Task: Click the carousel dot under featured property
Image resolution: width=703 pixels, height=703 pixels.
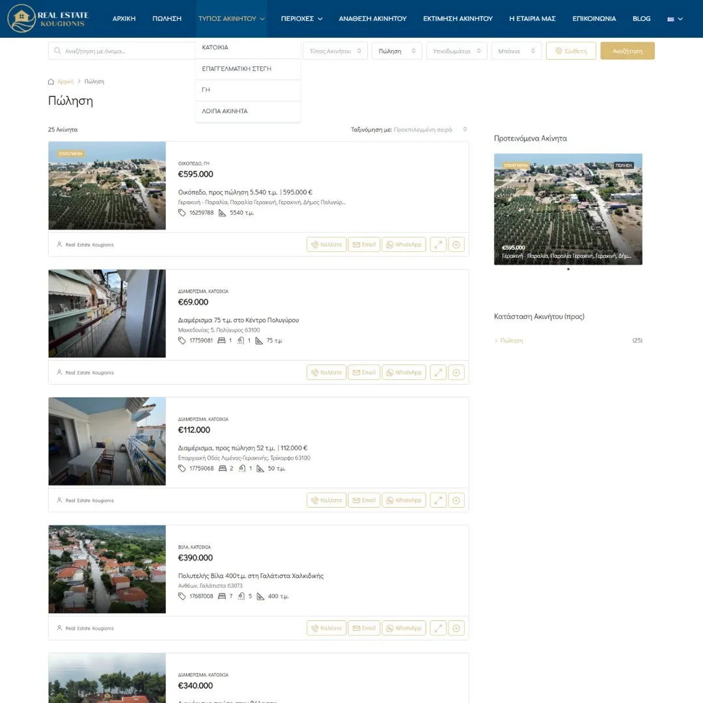Action: 568,269
